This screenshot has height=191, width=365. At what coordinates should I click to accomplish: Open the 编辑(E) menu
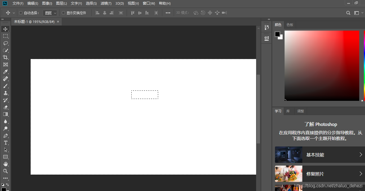[33, 4]
